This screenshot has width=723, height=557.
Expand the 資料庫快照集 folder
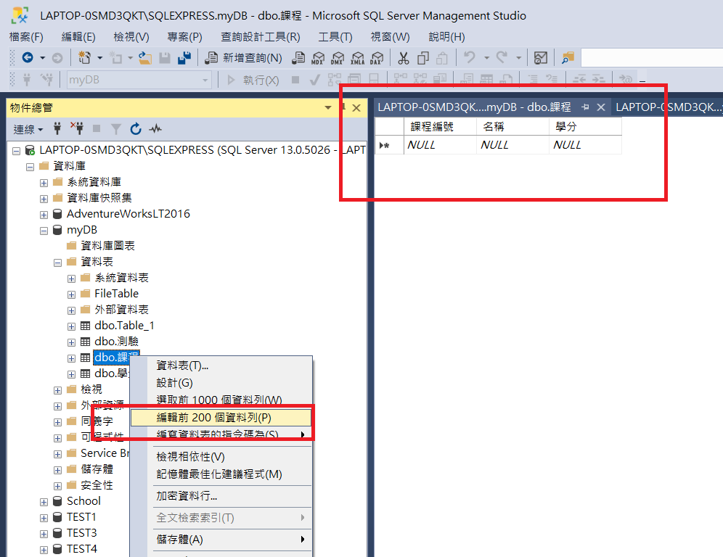tap(44, 199)
